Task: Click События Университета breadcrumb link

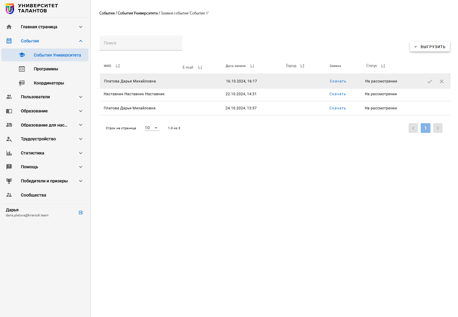Action: [x=138, y=13]
